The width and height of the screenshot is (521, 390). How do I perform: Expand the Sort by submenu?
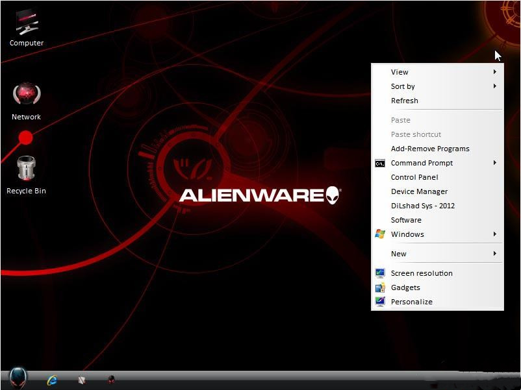[x=437, y=86]
